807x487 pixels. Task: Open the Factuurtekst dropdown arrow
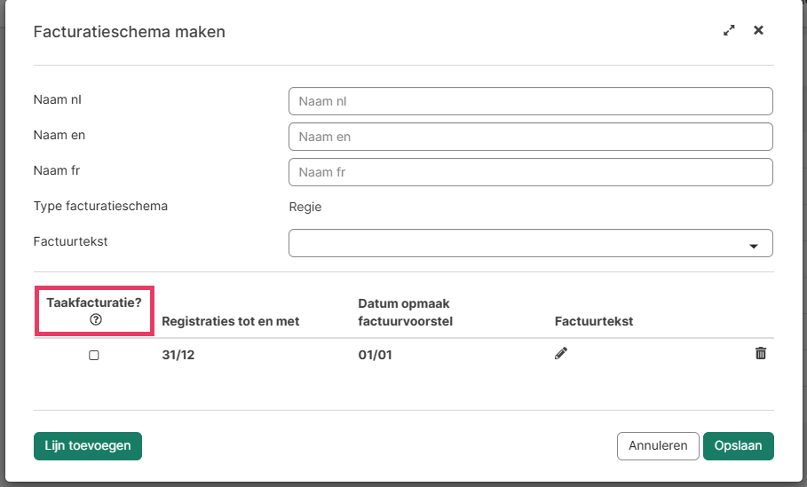point(754,246)
